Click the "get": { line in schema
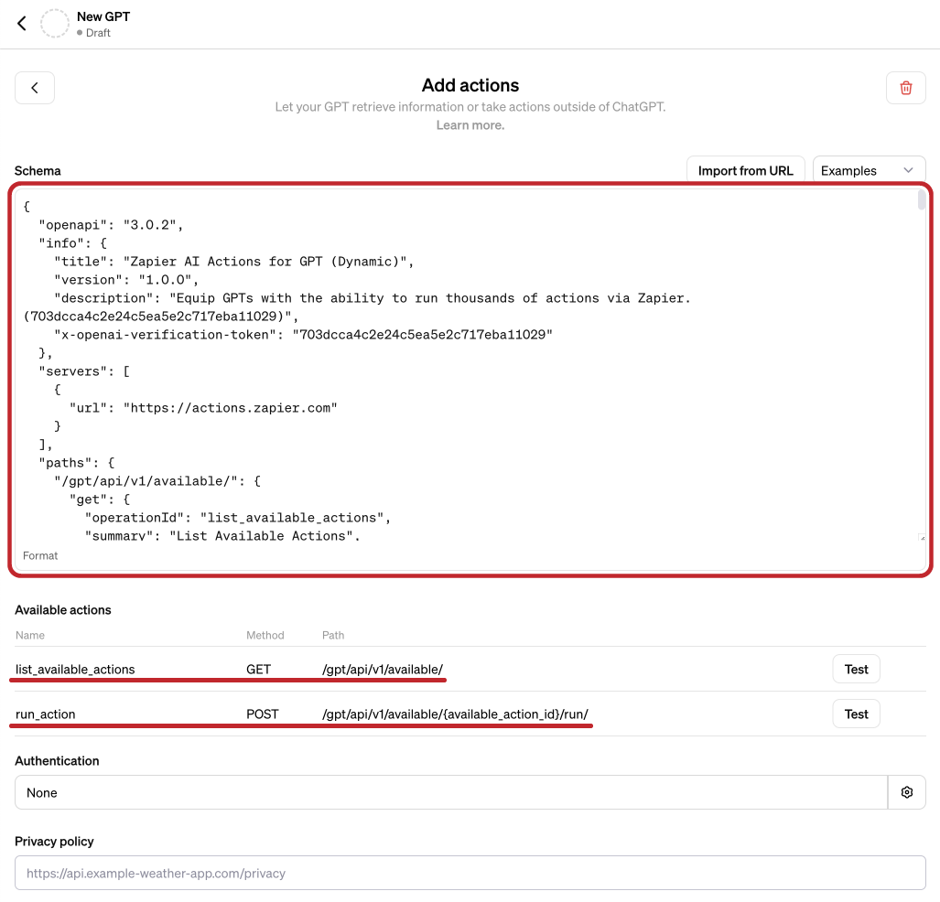This screenshot has height=902, width=940. coord(100,499)
